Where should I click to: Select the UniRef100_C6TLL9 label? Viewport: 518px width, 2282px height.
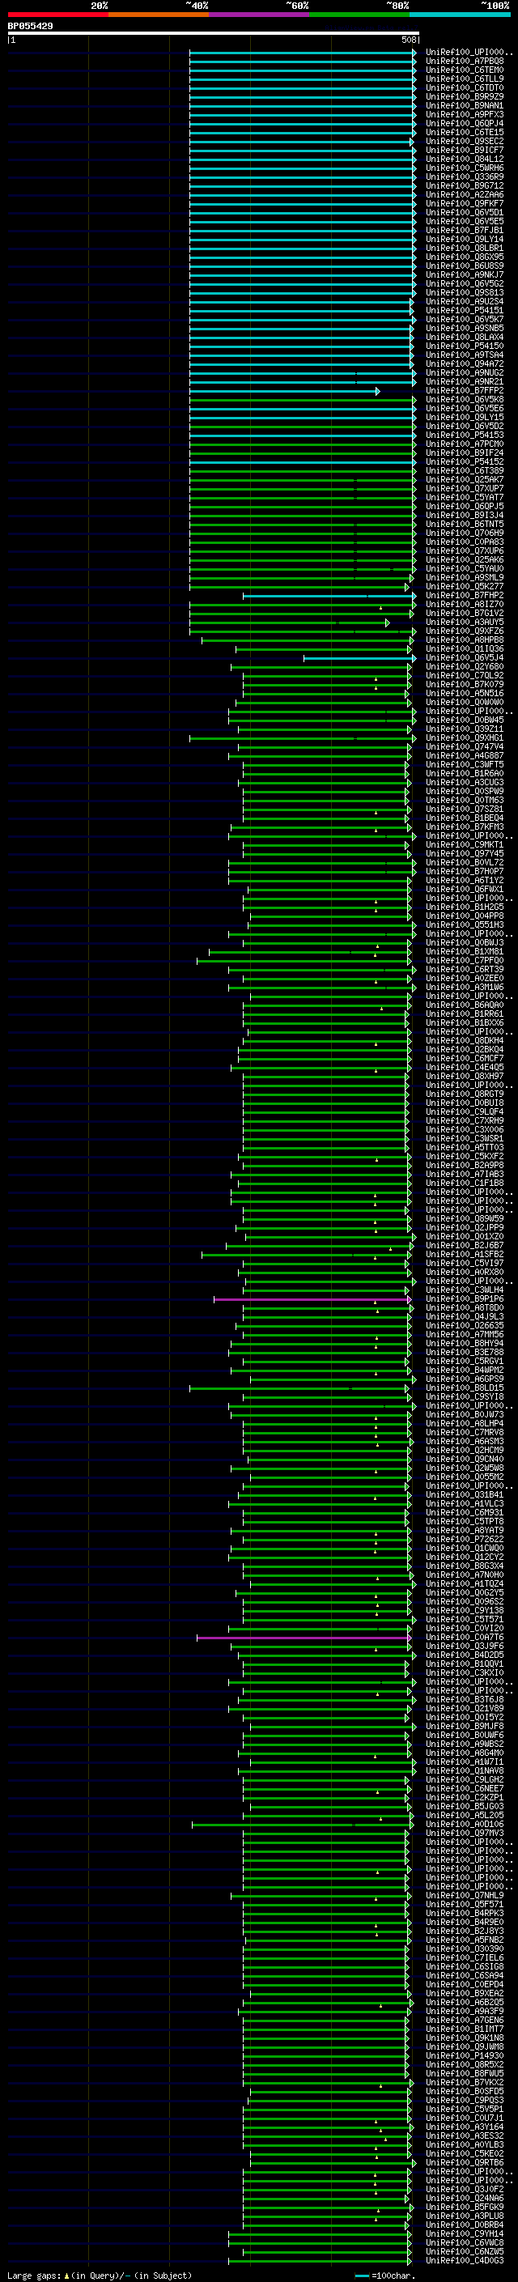click(x=465, y=79)
